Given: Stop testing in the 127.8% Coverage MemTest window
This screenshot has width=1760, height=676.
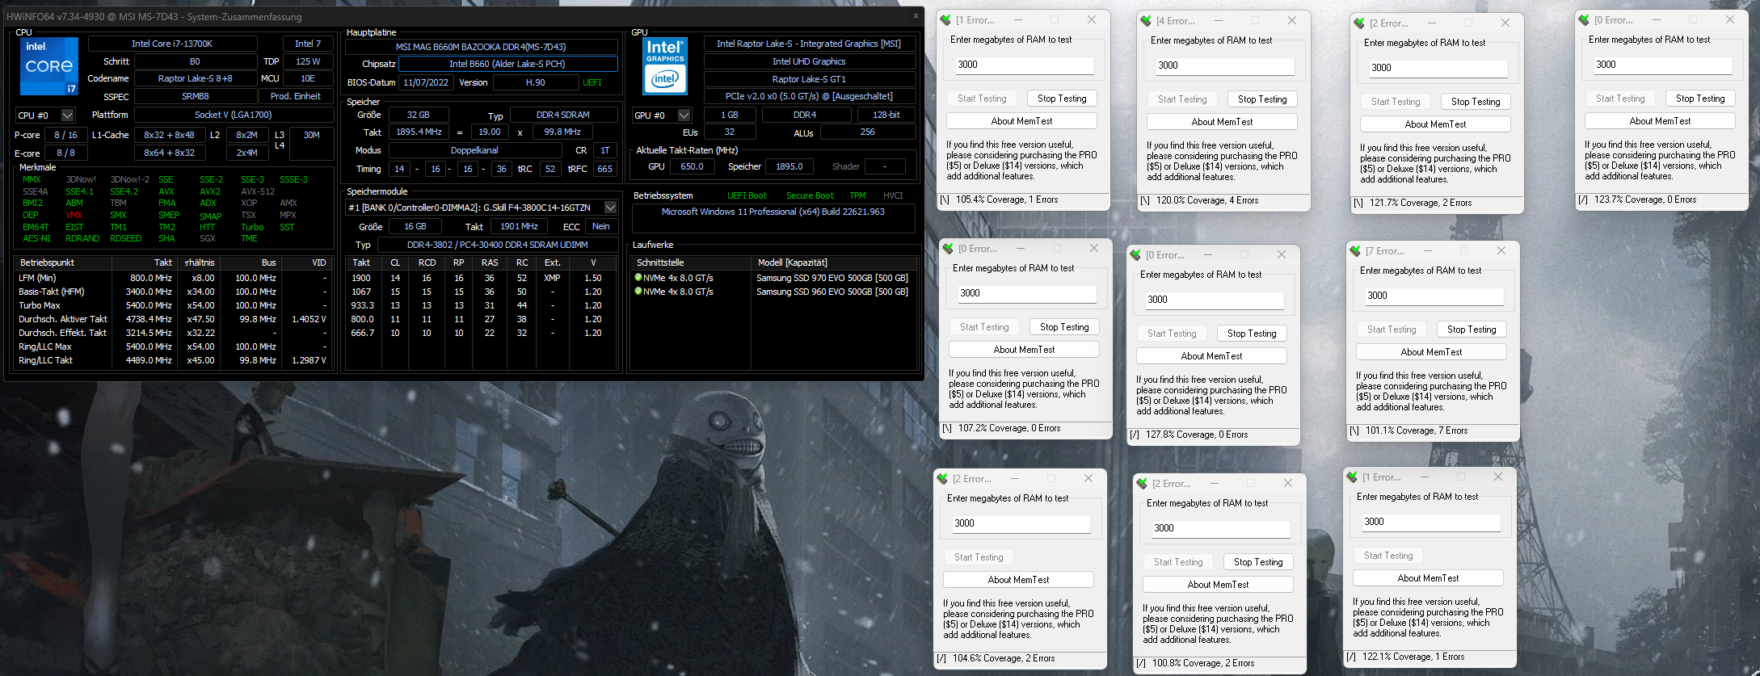Looking at the screenshot, I should click(1252, 334).
